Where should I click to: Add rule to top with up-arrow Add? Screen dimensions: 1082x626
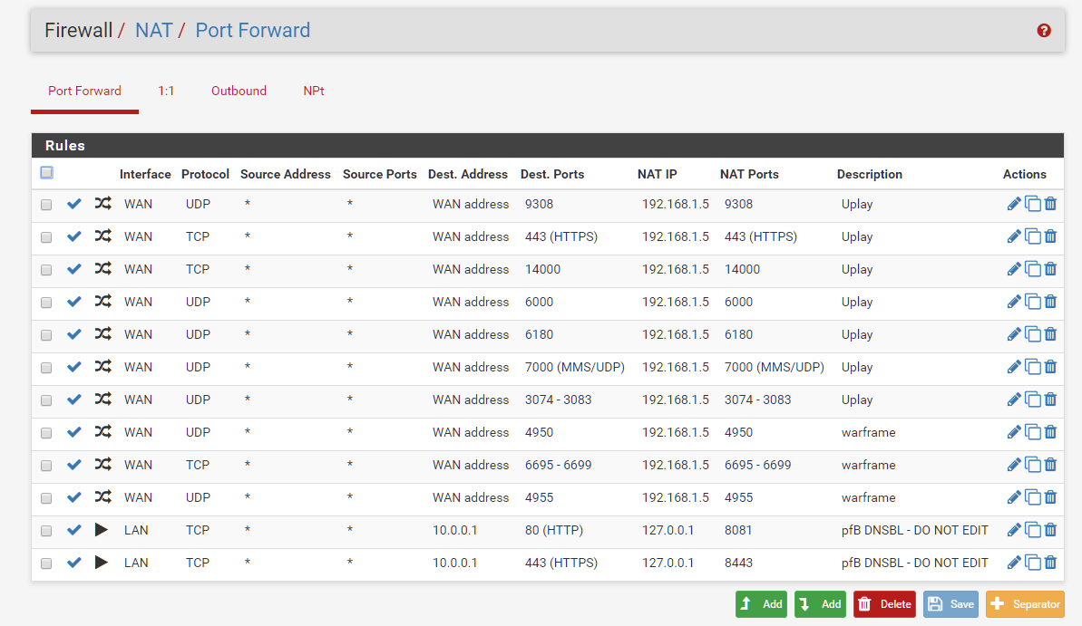pyautogui.click(x=761, y=604)
